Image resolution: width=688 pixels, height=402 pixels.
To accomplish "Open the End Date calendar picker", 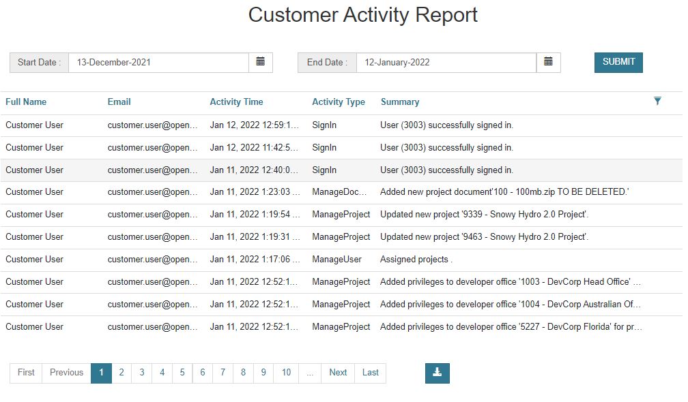I will coord(548,62).
